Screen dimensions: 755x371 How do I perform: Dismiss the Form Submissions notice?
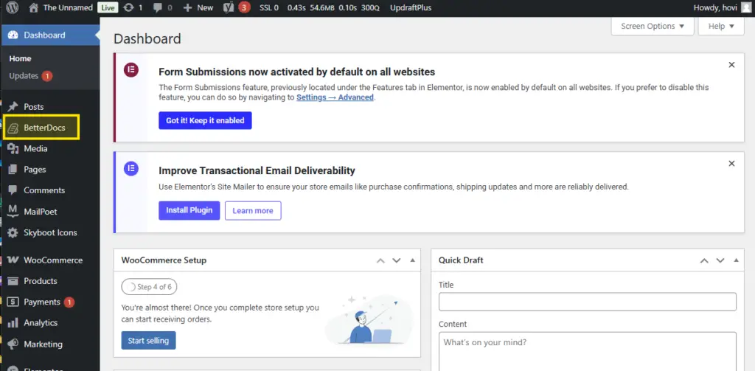(731, 65)
